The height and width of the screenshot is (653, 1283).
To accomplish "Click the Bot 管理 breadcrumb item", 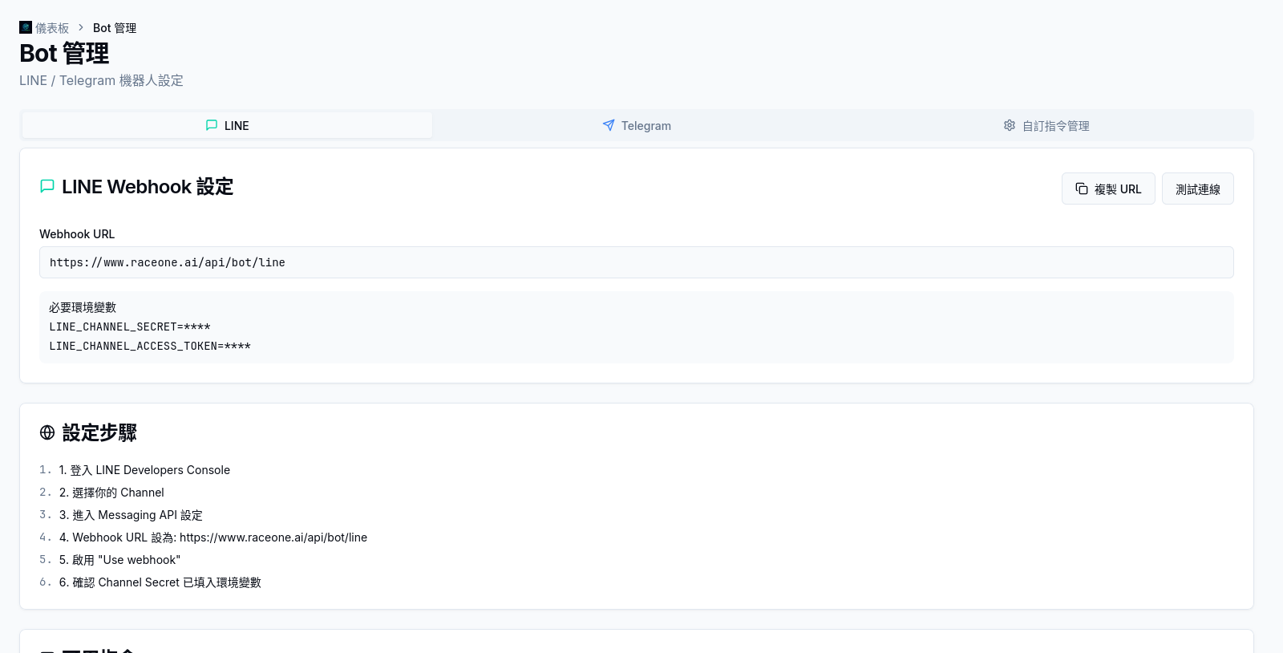I will pos(115,28).
